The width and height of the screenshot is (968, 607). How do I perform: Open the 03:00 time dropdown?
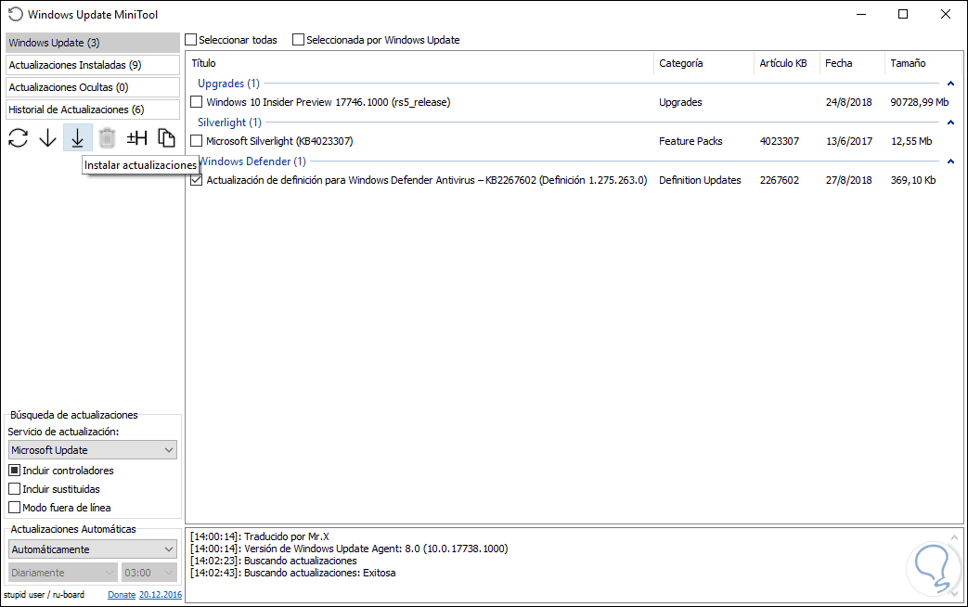coord(149,573)
